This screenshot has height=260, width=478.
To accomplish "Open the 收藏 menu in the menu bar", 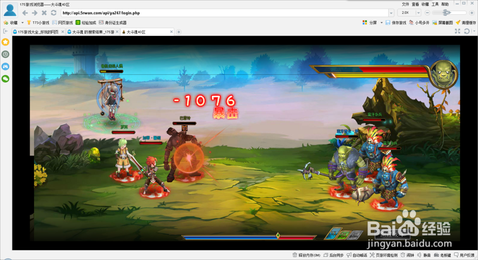I will (425, 4).
